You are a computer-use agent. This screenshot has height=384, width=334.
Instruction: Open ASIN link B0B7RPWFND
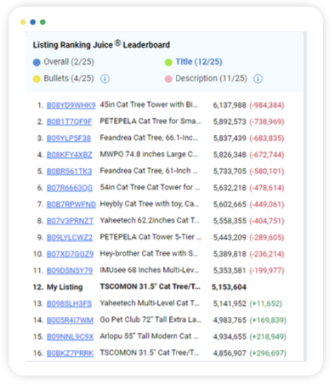[x=71, y=204]
